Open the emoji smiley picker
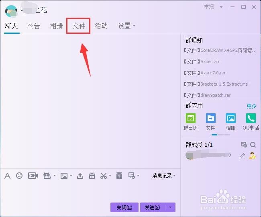This screenshot has width=261, height=217. point(19,176)
